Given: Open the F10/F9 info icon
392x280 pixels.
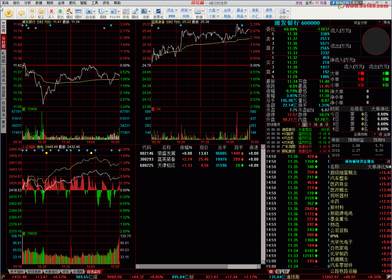Looking at the screenshot, I should click(113, 11).
